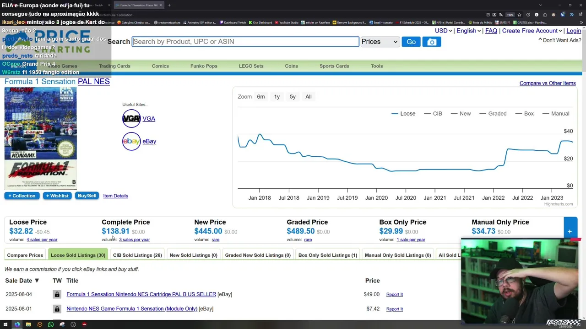Show more bookmarks chevron
This screenshot has height=329, width=586.
(581, 22)
